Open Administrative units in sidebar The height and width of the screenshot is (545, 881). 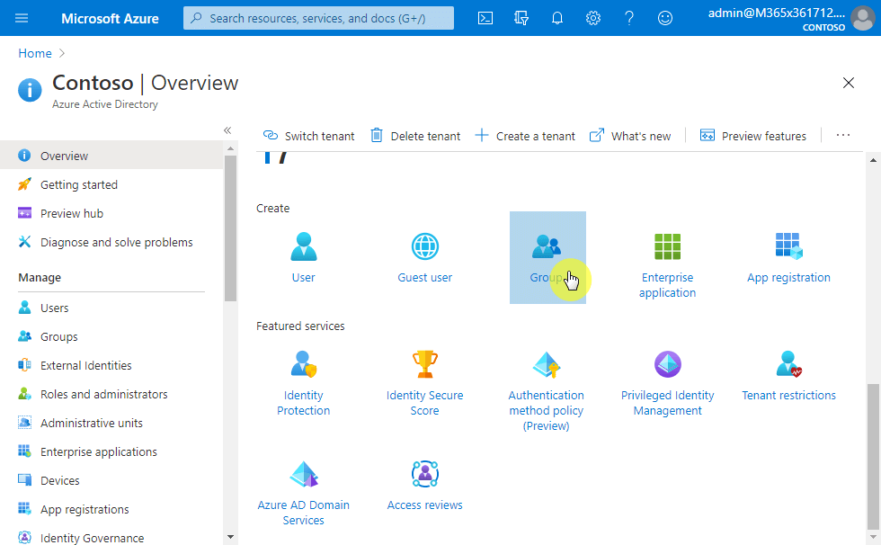pos(111,423)
